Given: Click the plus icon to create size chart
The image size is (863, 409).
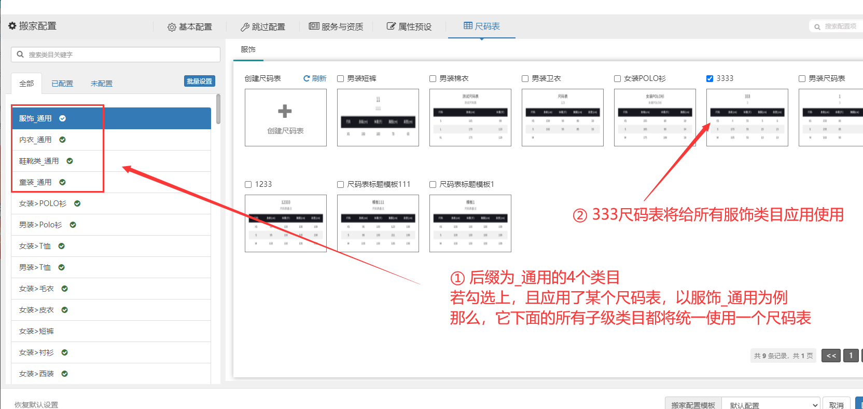Looking at the screenshot, I should click(285, 111).
